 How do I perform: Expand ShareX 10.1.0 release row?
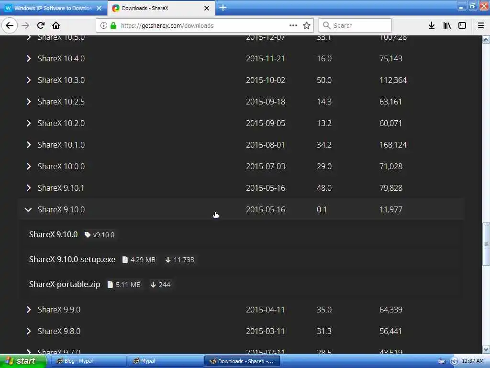242,145
